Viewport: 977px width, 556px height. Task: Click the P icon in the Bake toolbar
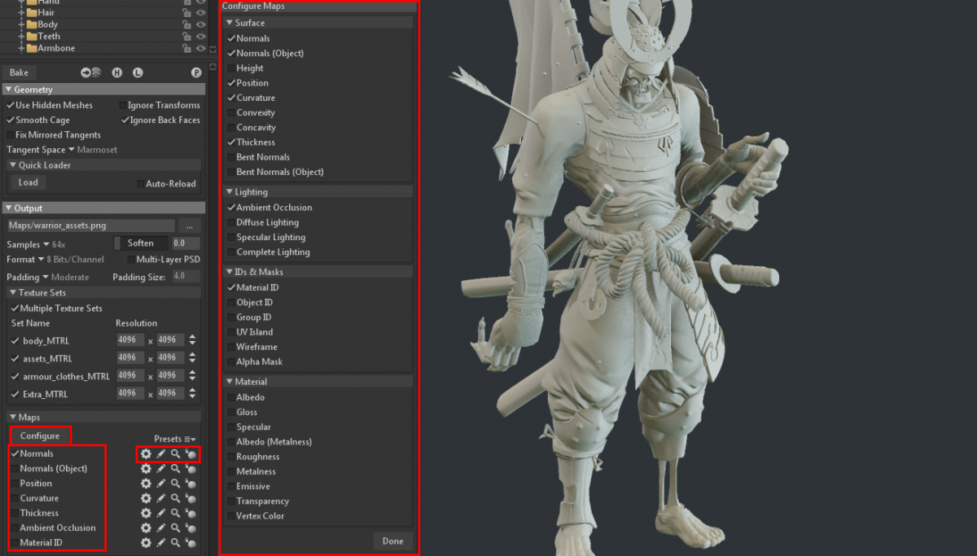pos(197,72)
